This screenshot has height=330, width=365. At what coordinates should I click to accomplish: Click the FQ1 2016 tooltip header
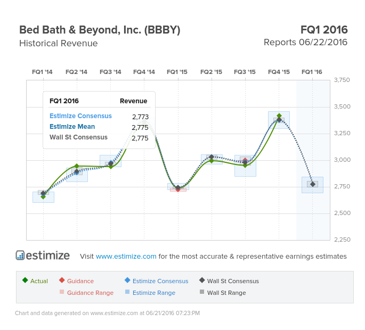pos(64,101)
